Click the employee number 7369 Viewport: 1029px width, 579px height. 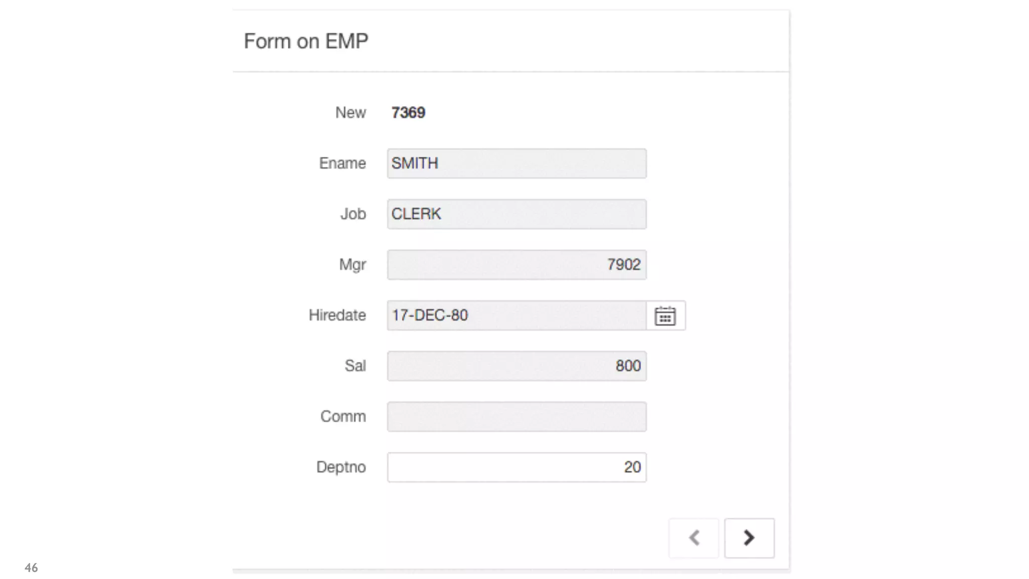408,113
